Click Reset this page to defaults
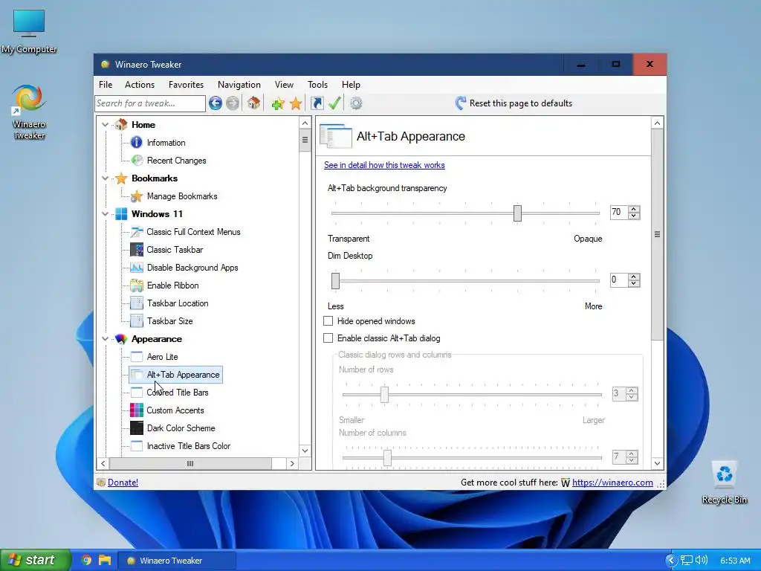The width and height of the screenshot is (761, 571). point(514,103)
